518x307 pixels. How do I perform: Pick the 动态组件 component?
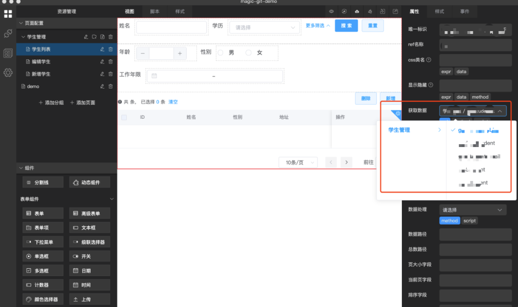tap(90, 182)
